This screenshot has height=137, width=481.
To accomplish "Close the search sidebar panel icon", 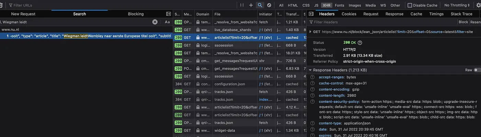I will click(x=168, y=14).
